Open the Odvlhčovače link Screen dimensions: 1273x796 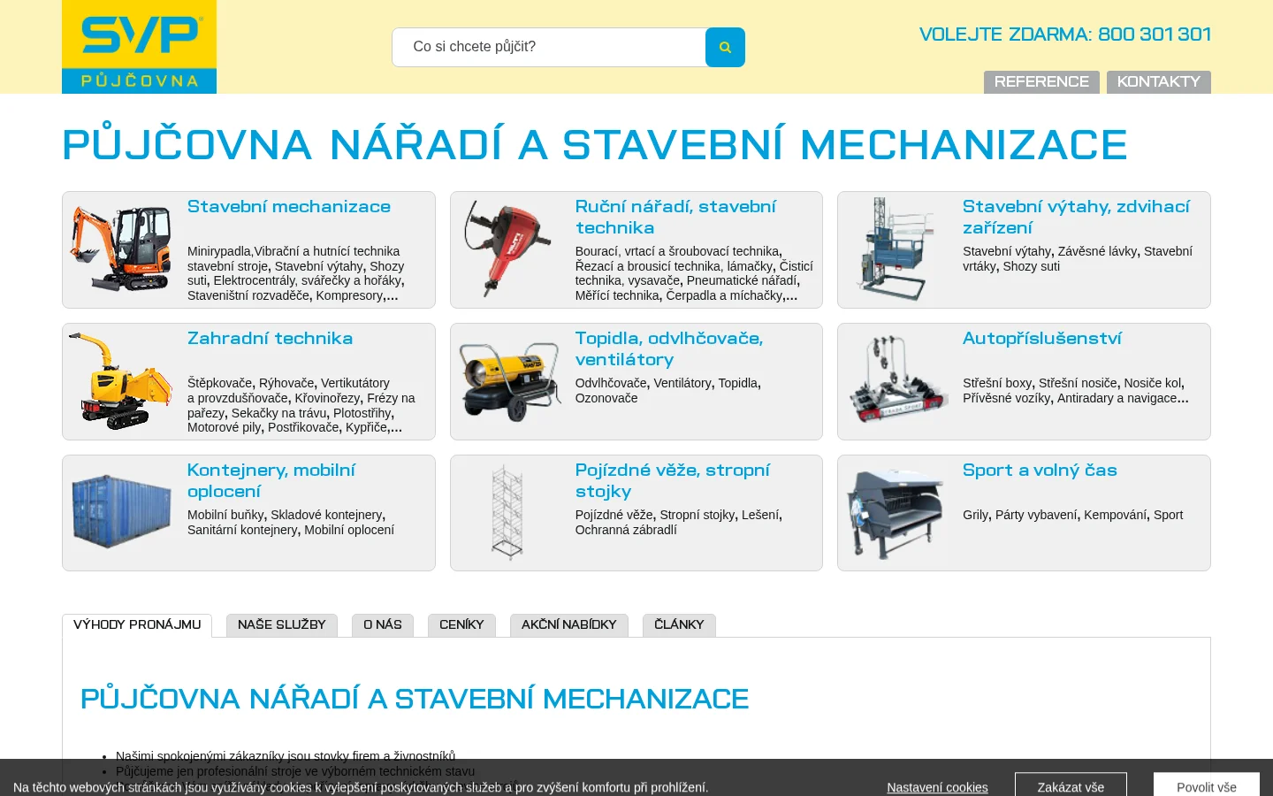[611, 383]
